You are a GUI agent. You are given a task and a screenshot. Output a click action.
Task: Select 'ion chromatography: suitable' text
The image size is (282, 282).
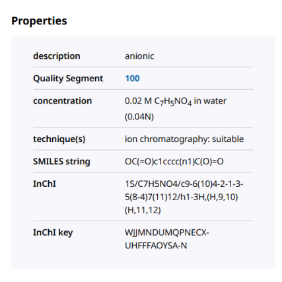pos(184,139)
